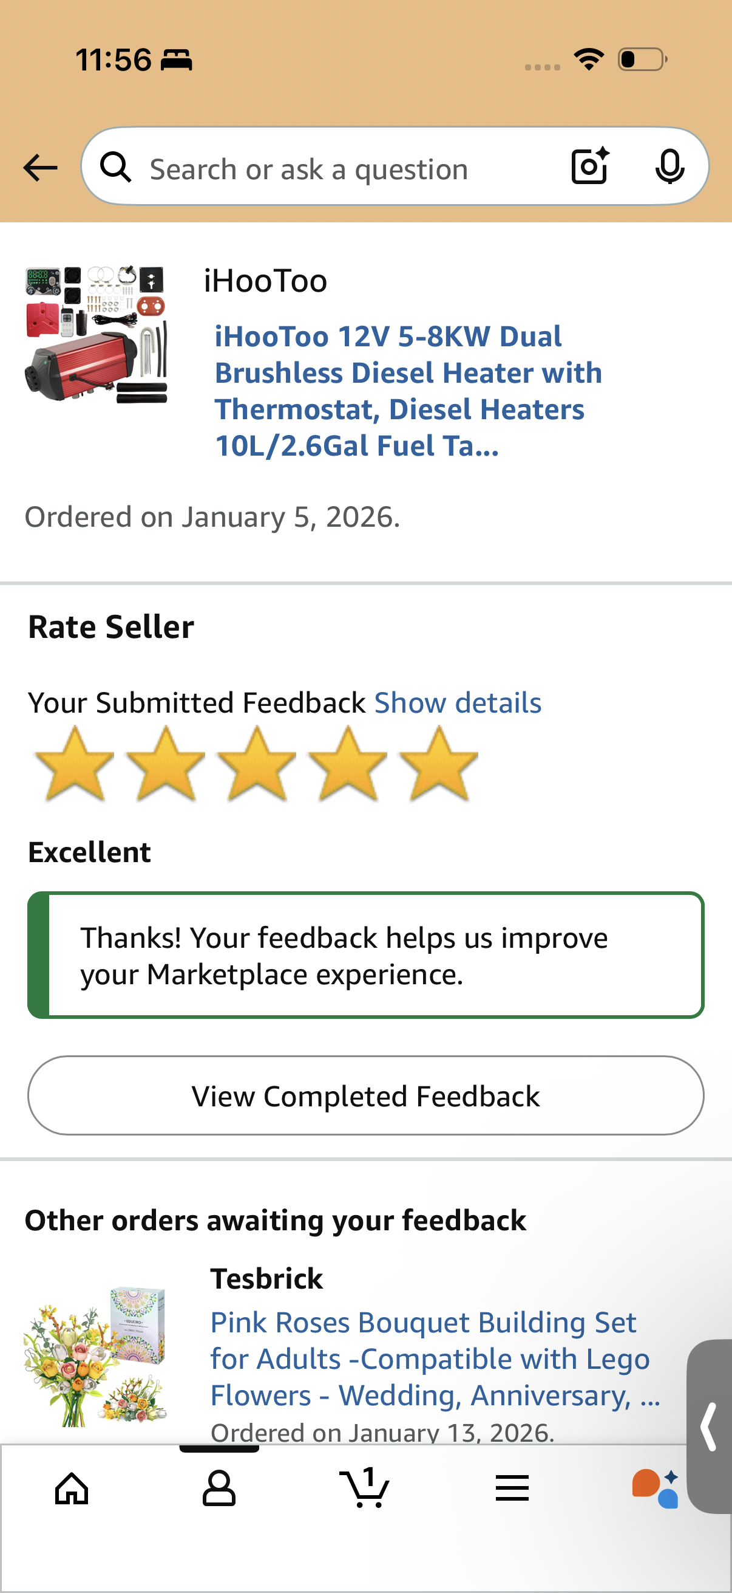Focus the search or ask question field
The width and height of the screenshot is (732, 1593).
coord(346,169)
